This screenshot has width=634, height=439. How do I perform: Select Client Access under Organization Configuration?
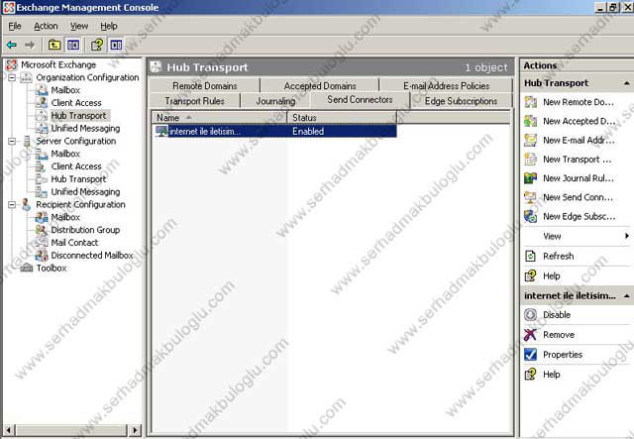[76, 103]
